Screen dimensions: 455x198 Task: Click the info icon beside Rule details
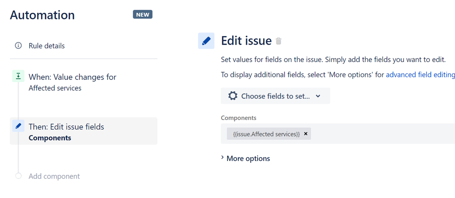(18, 46)
